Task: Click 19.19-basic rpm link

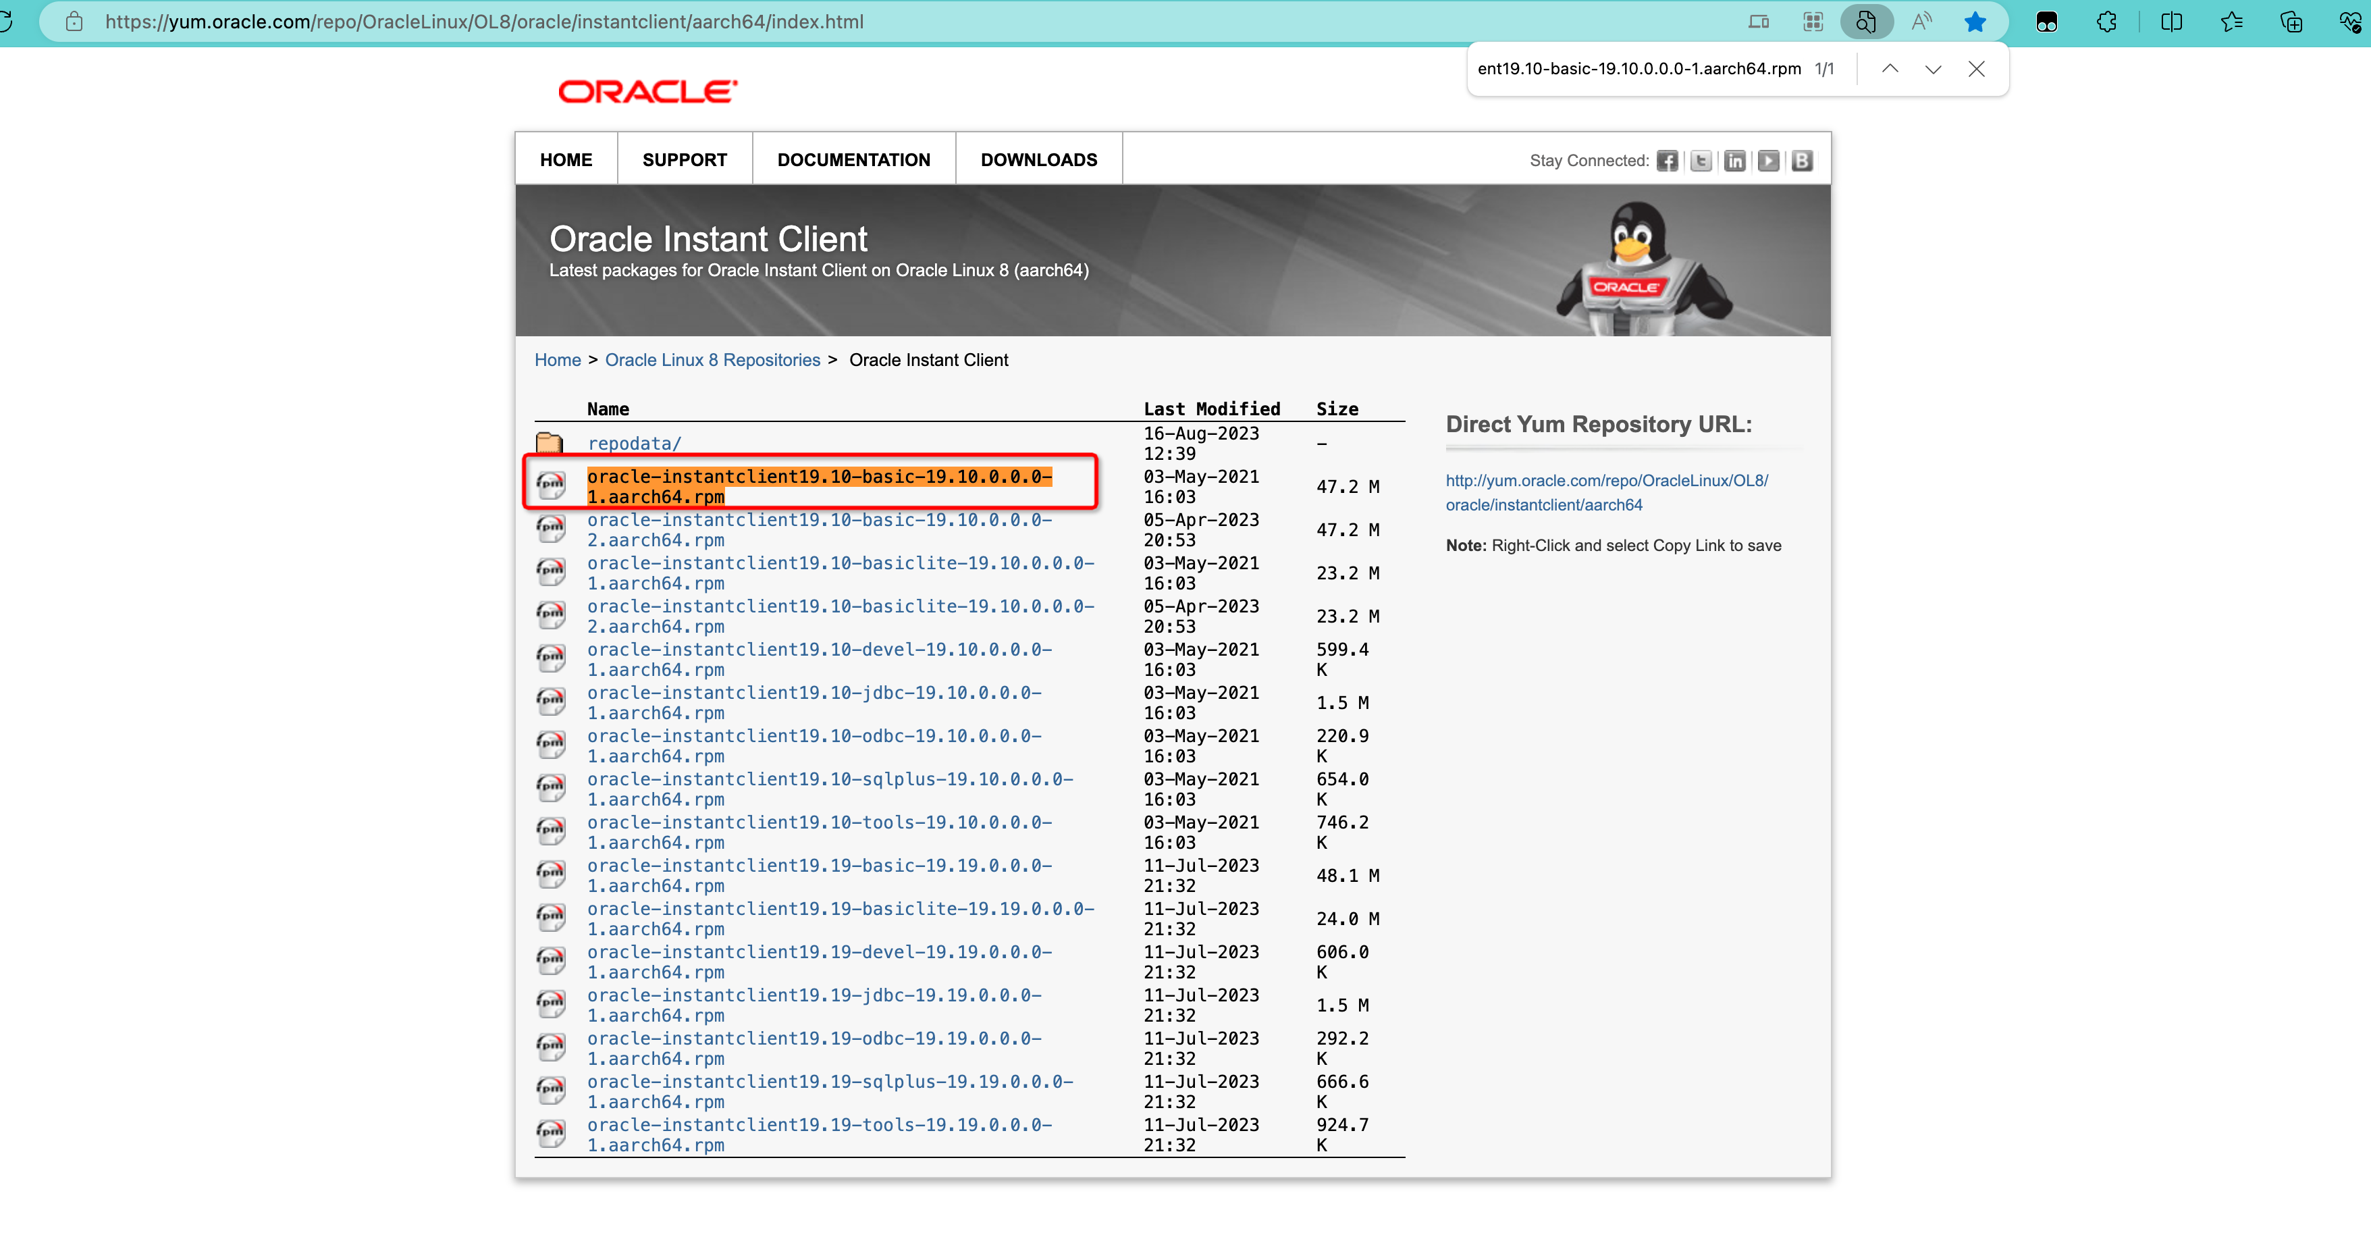Action: point(819,876)
